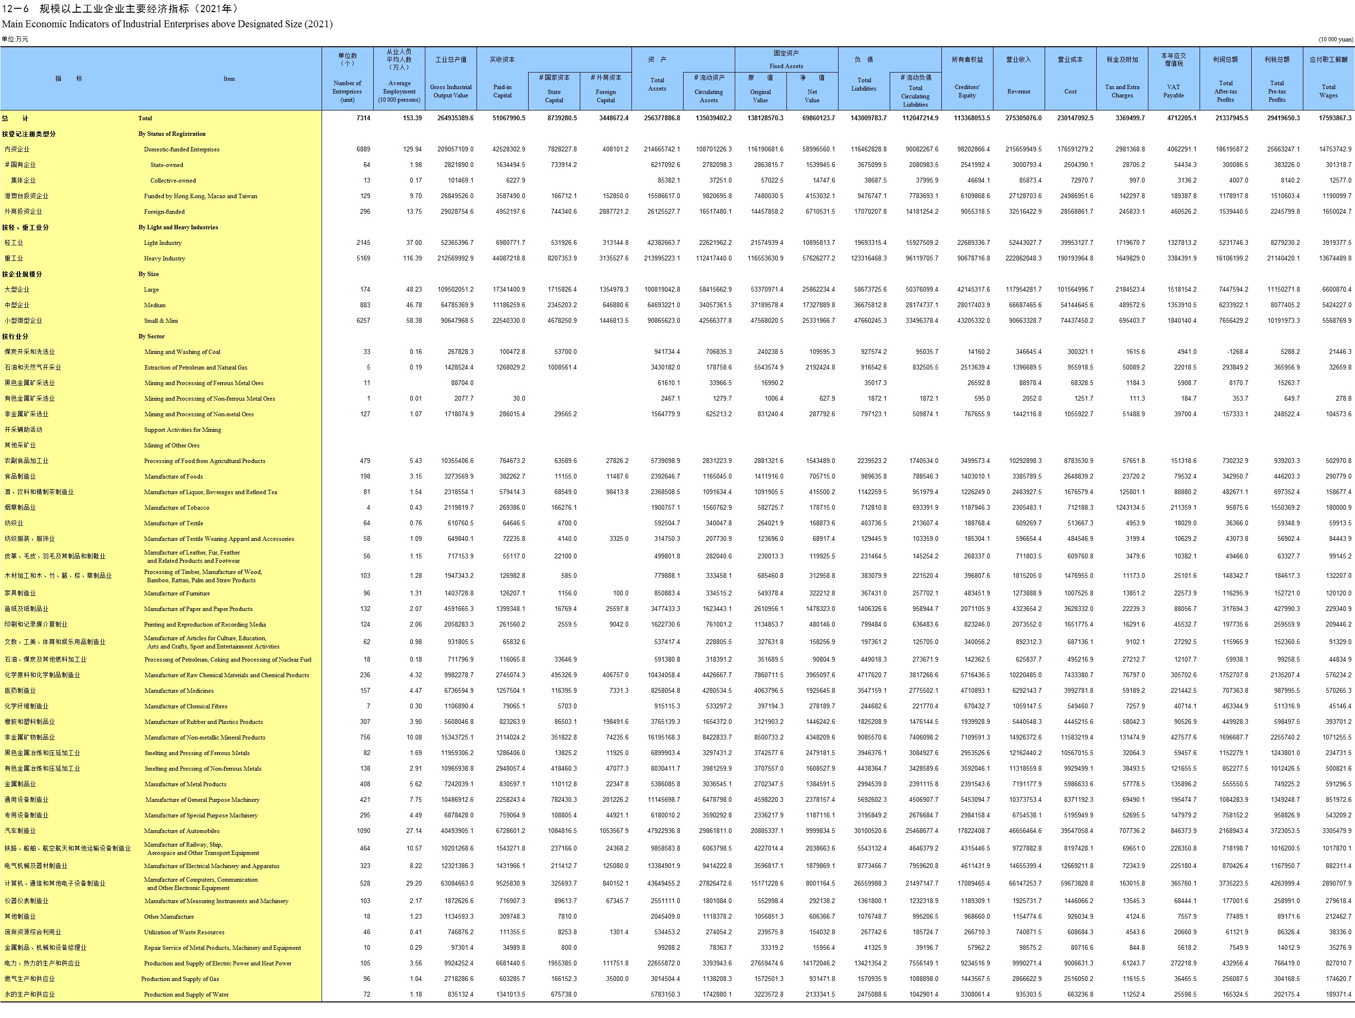Select 'Utilization of Waste Resources' row
This screenshot has width=1355, height=1018.
184,932
